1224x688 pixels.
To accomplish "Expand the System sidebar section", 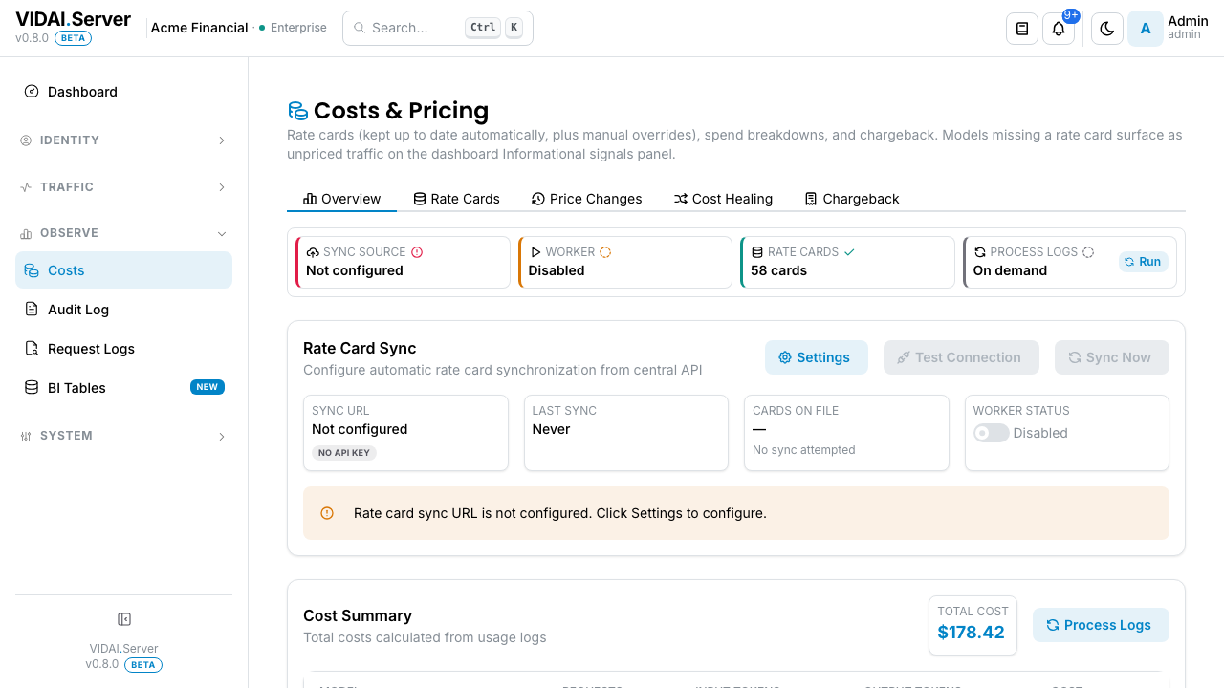I will 123,436.
